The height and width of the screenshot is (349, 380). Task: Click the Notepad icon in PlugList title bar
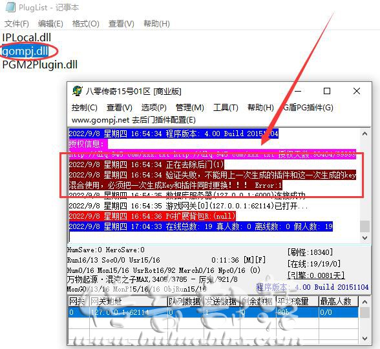[10, 7]
